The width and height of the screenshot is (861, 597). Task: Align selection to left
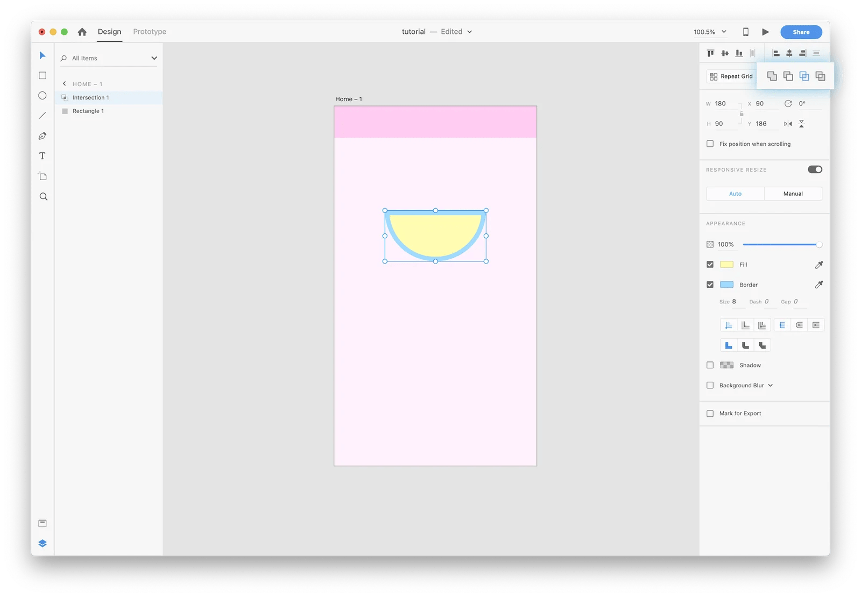tap(776, 53)
